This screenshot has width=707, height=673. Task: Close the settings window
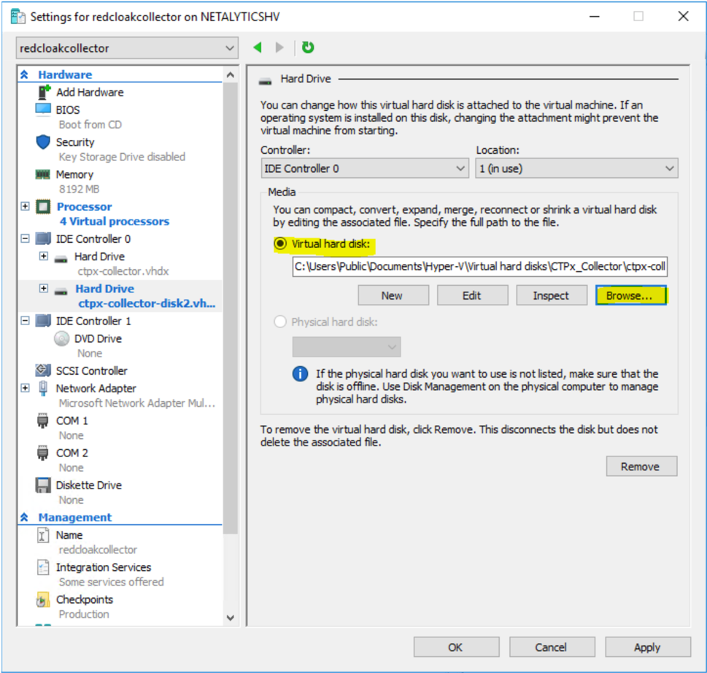click(x=683, y=17)
